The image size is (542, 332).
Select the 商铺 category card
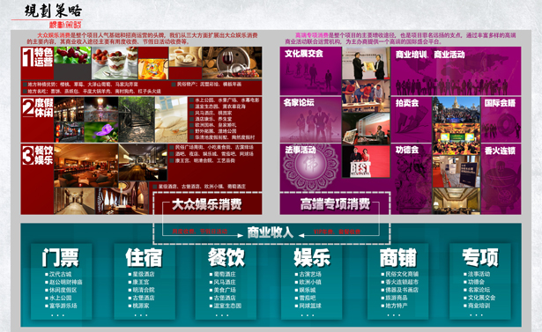coord(397,281)
